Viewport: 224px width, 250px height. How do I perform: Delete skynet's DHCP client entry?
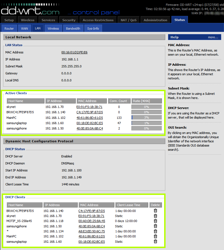coord(155,216)
